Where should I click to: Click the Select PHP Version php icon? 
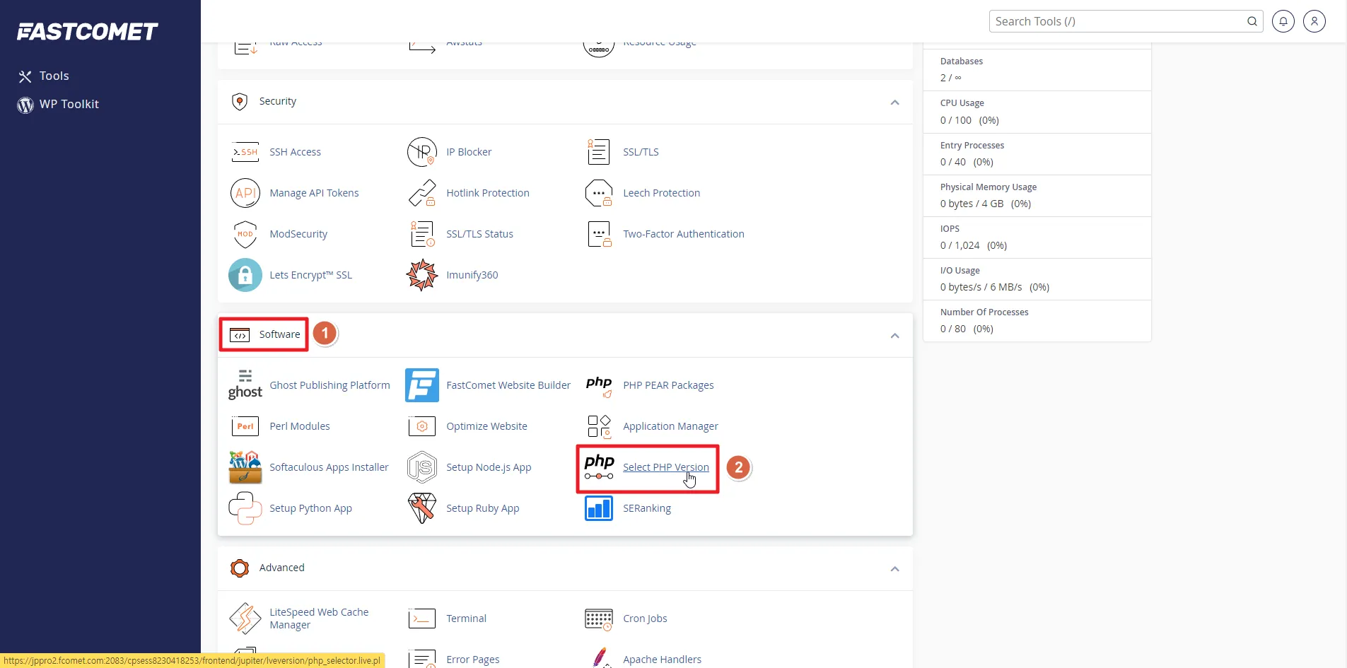coord(599,467)
